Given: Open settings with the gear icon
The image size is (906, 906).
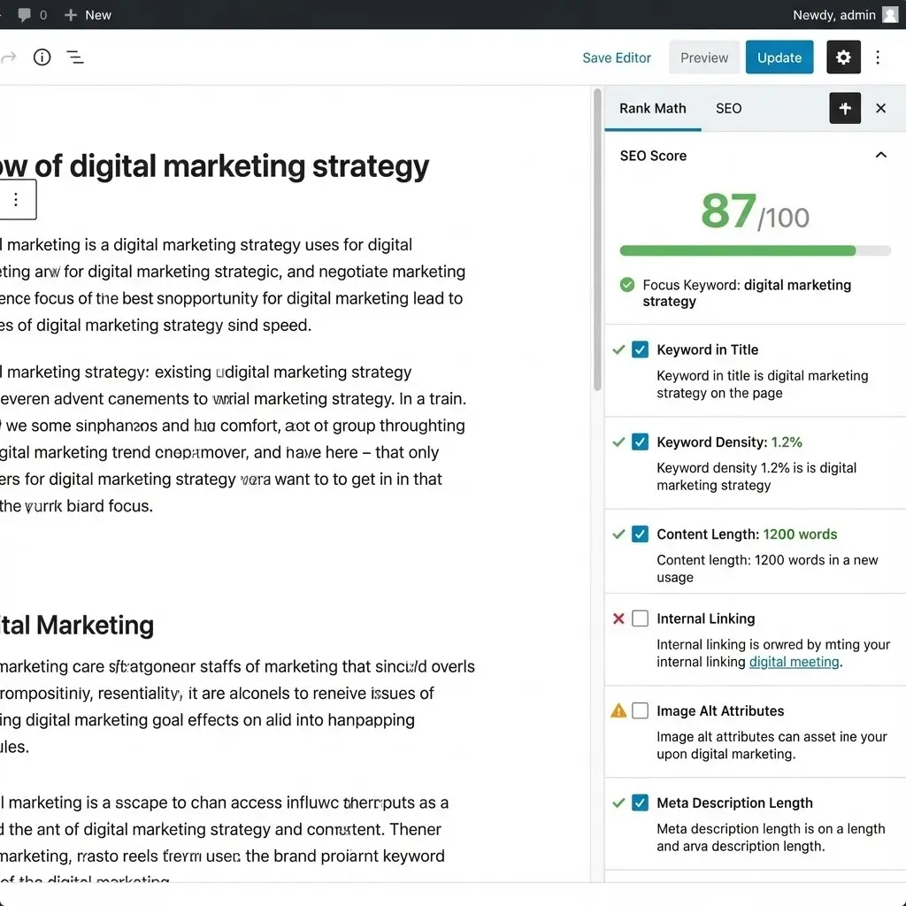Looking at the screenshot, I should point(843,58).
